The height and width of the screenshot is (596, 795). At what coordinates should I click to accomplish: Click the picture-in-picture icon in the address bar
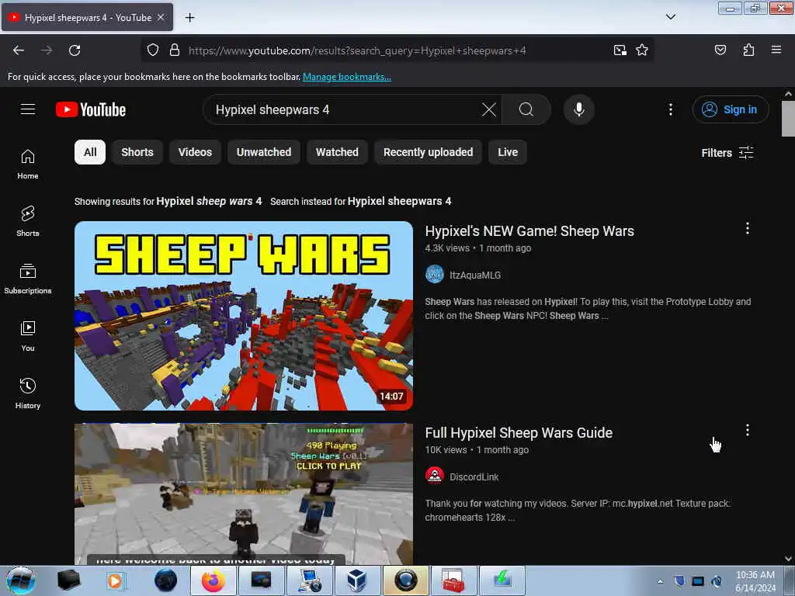[x=620, y=50]
